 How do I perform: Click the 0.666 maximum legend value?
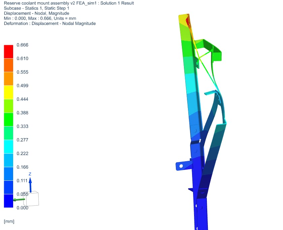coord(22,45)
